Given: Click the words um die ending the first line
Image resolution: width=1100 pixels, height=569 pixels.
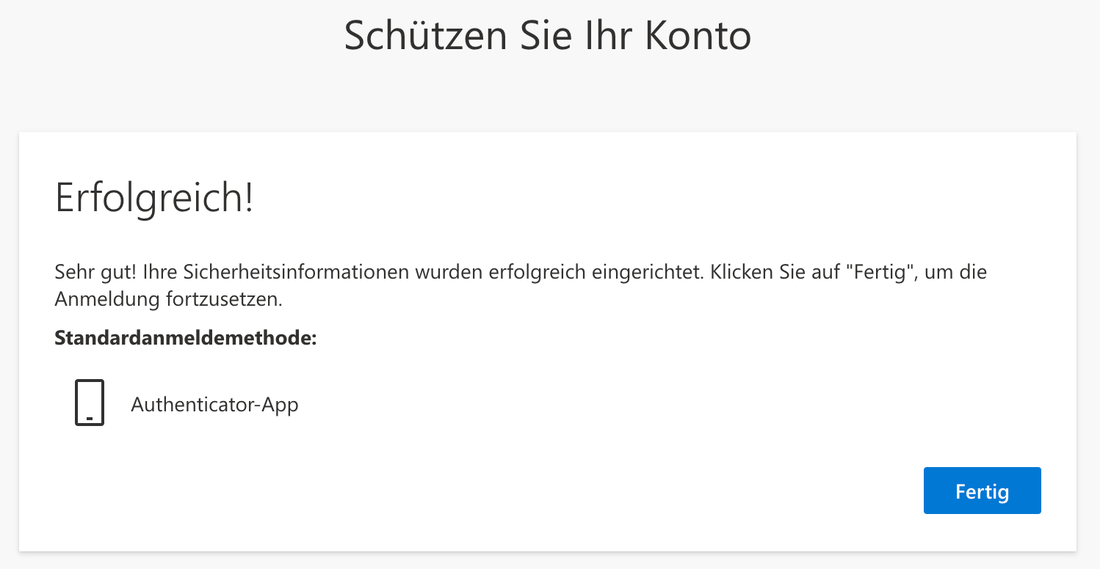Looking at the screenshot, I should click(955, 273).
